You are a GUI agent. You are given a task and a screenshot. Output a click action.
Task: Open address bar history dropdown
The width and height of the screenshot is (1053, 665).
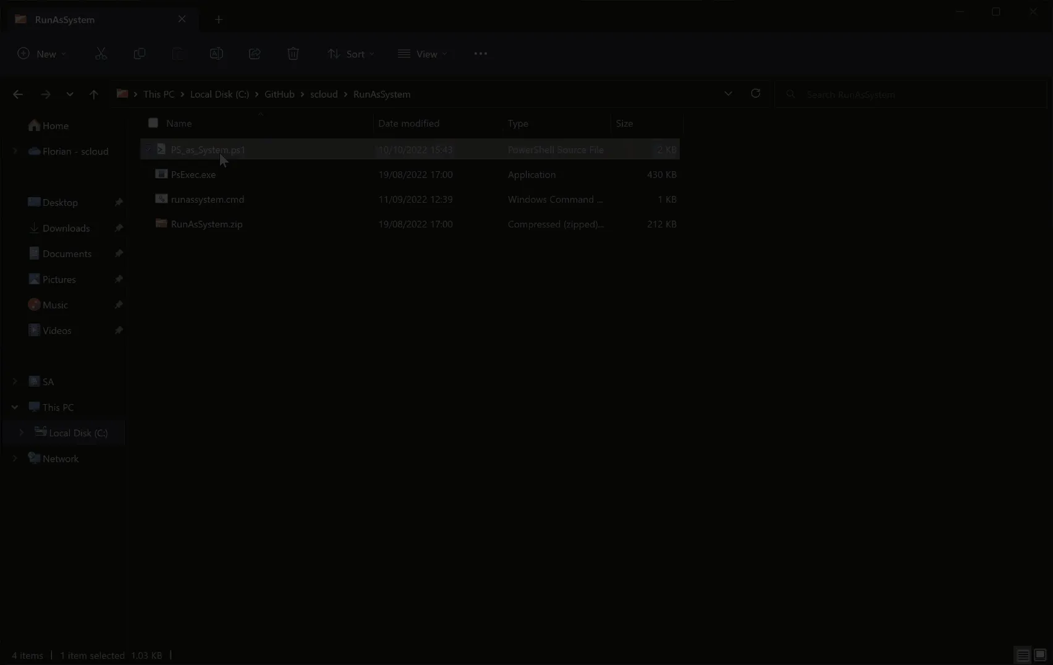pyautogui.click(x=728, y=93)
